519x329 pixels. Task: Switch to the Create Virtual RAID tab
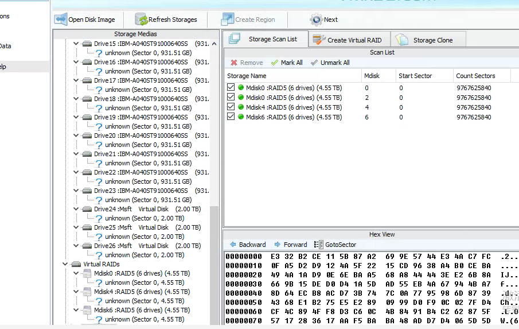(x=349, y=40)
